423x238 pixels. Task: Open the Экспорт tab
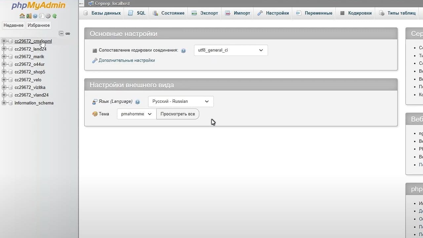(x=205, y=13)
